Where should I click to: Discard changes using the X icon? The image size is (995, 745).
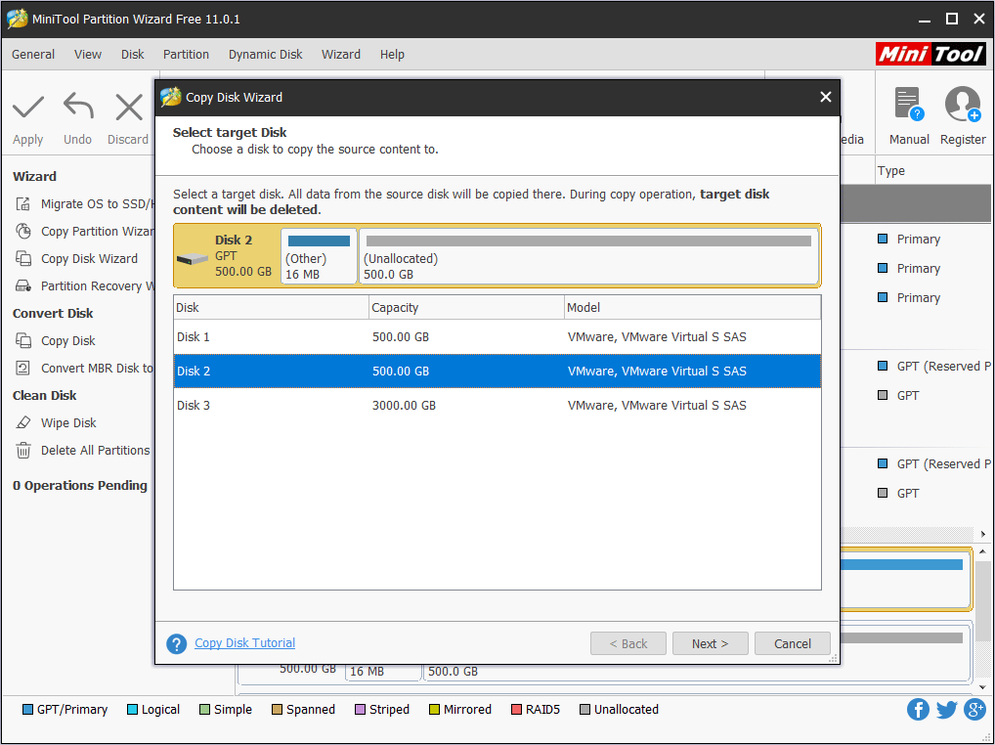pos(128,106)
